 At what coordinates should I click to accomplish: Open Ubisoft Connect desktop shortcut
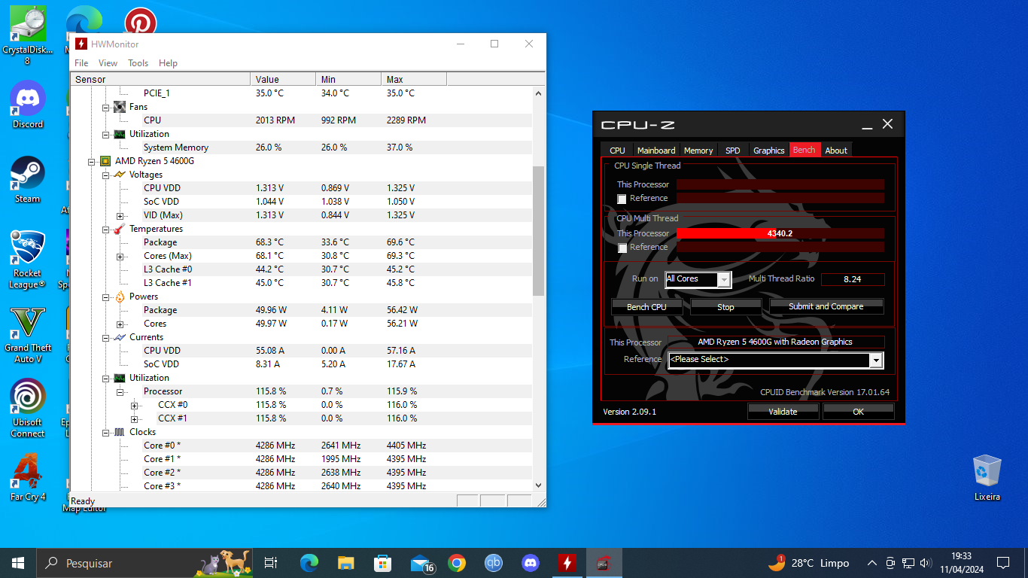(x=28, y=408)
